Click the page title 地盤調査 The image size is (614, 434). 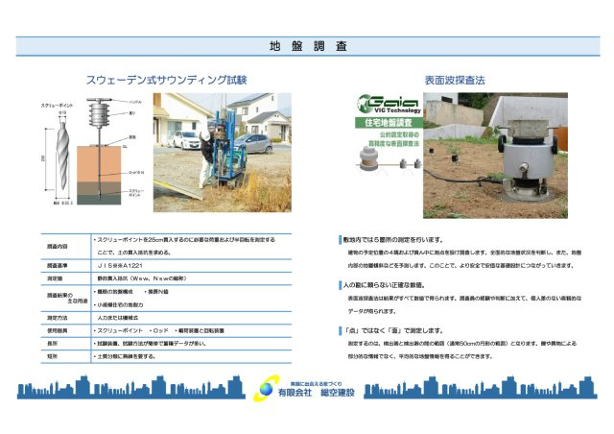(308, 46)
